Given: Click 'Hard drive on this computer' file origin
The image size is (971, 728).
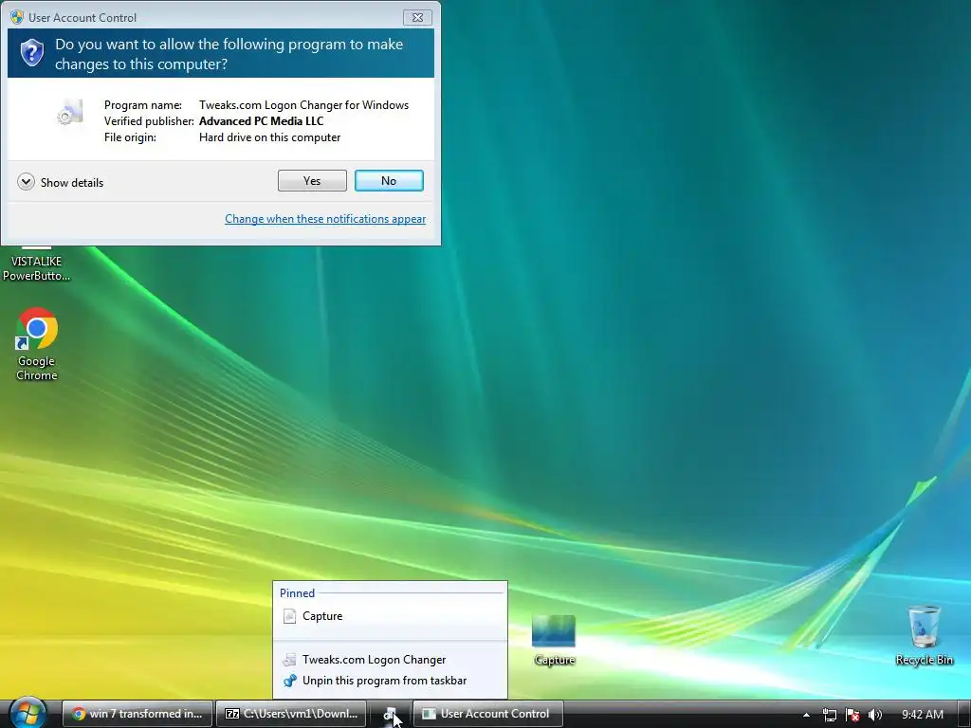Looking at the screenshot, I should [269, 137].
